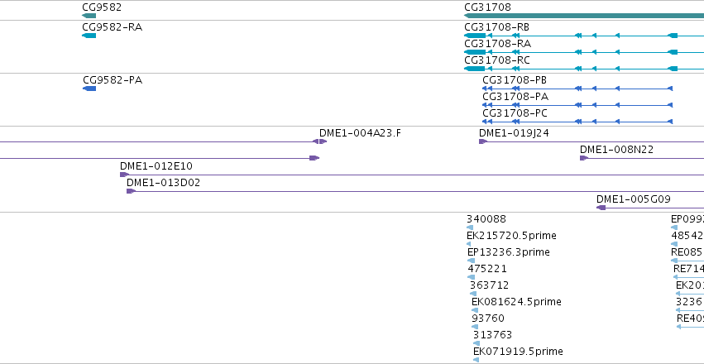Screen dimensions: 704x364
Task: Click the 475221 feature label
Action: click(487, 268)
